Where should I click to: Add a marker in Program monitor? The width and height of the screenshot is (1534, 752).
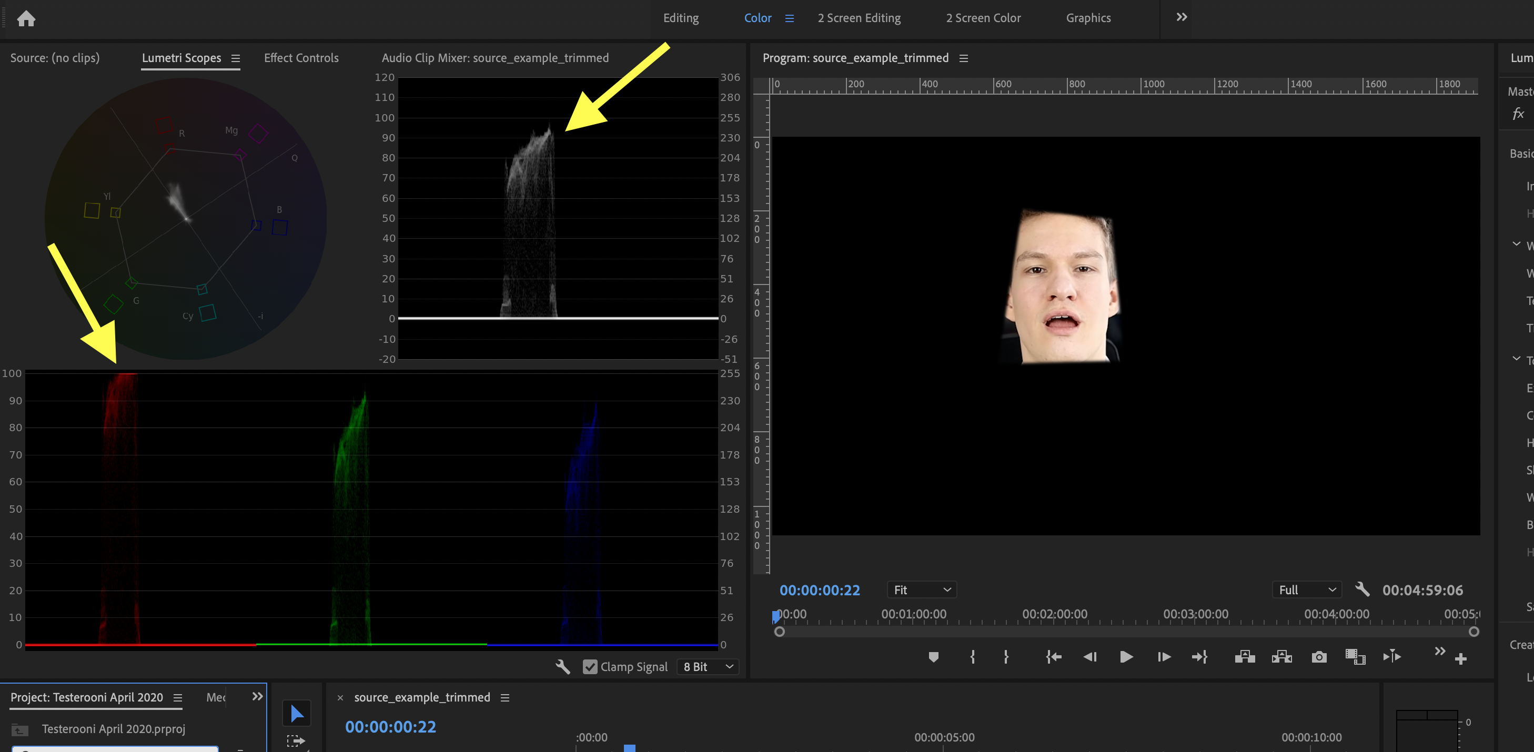pyautogui.click(x=933, y=657)
